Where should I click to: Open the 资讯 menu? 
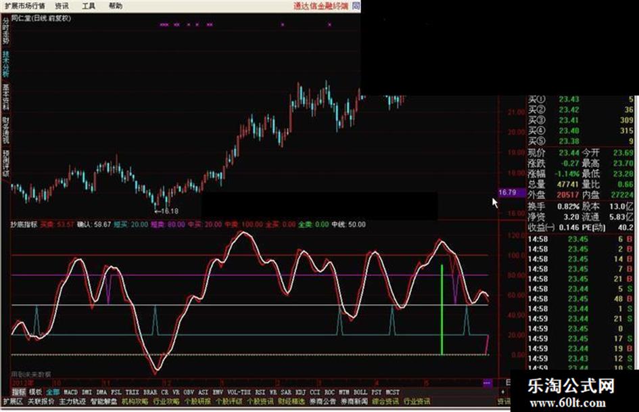click(x=62, y=5)
